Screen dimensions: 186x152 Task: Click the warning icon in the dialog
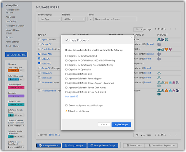(66, 111)
